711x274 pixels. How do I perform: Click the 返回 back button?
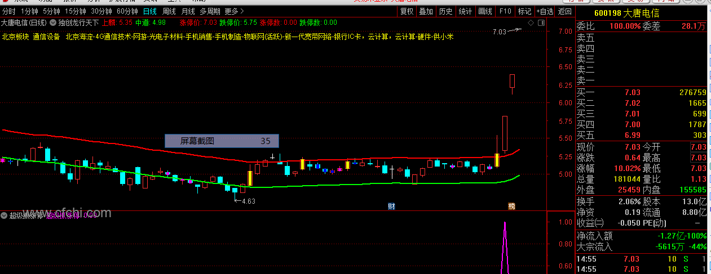coord(564,11)
